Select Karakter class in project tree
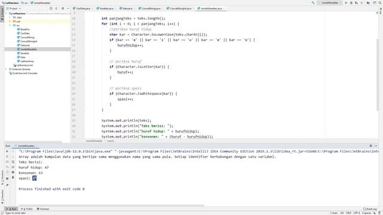Image resolution: width=383 pixels, height=215 pixels. pos(23,53)
